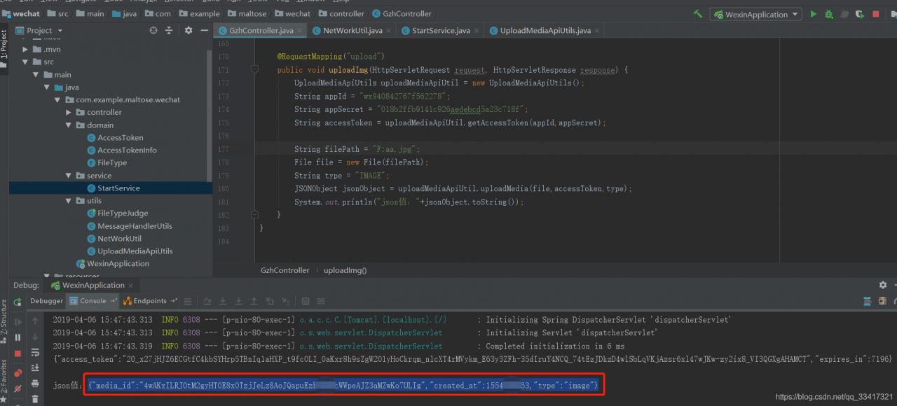This screenshot has height=406, width=897.
Task: Hide the Project tool window
Action: pos(203,30)
